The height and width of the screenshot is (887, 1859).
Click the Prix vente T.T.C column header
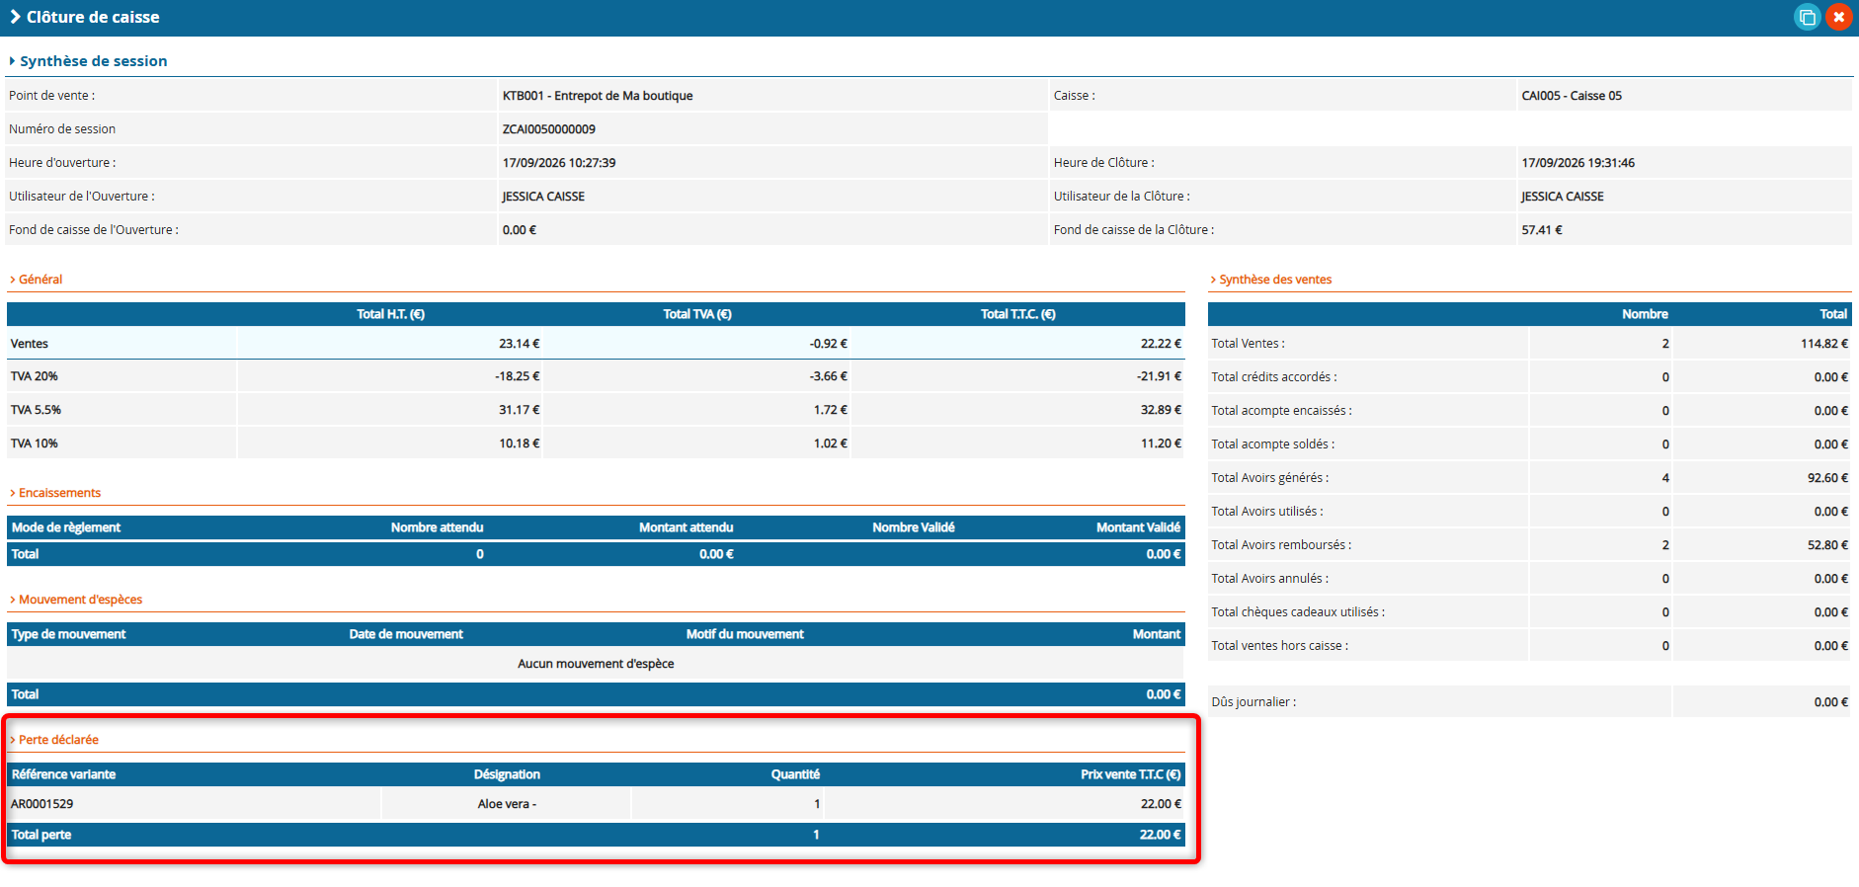click(x=1130, y=774)
